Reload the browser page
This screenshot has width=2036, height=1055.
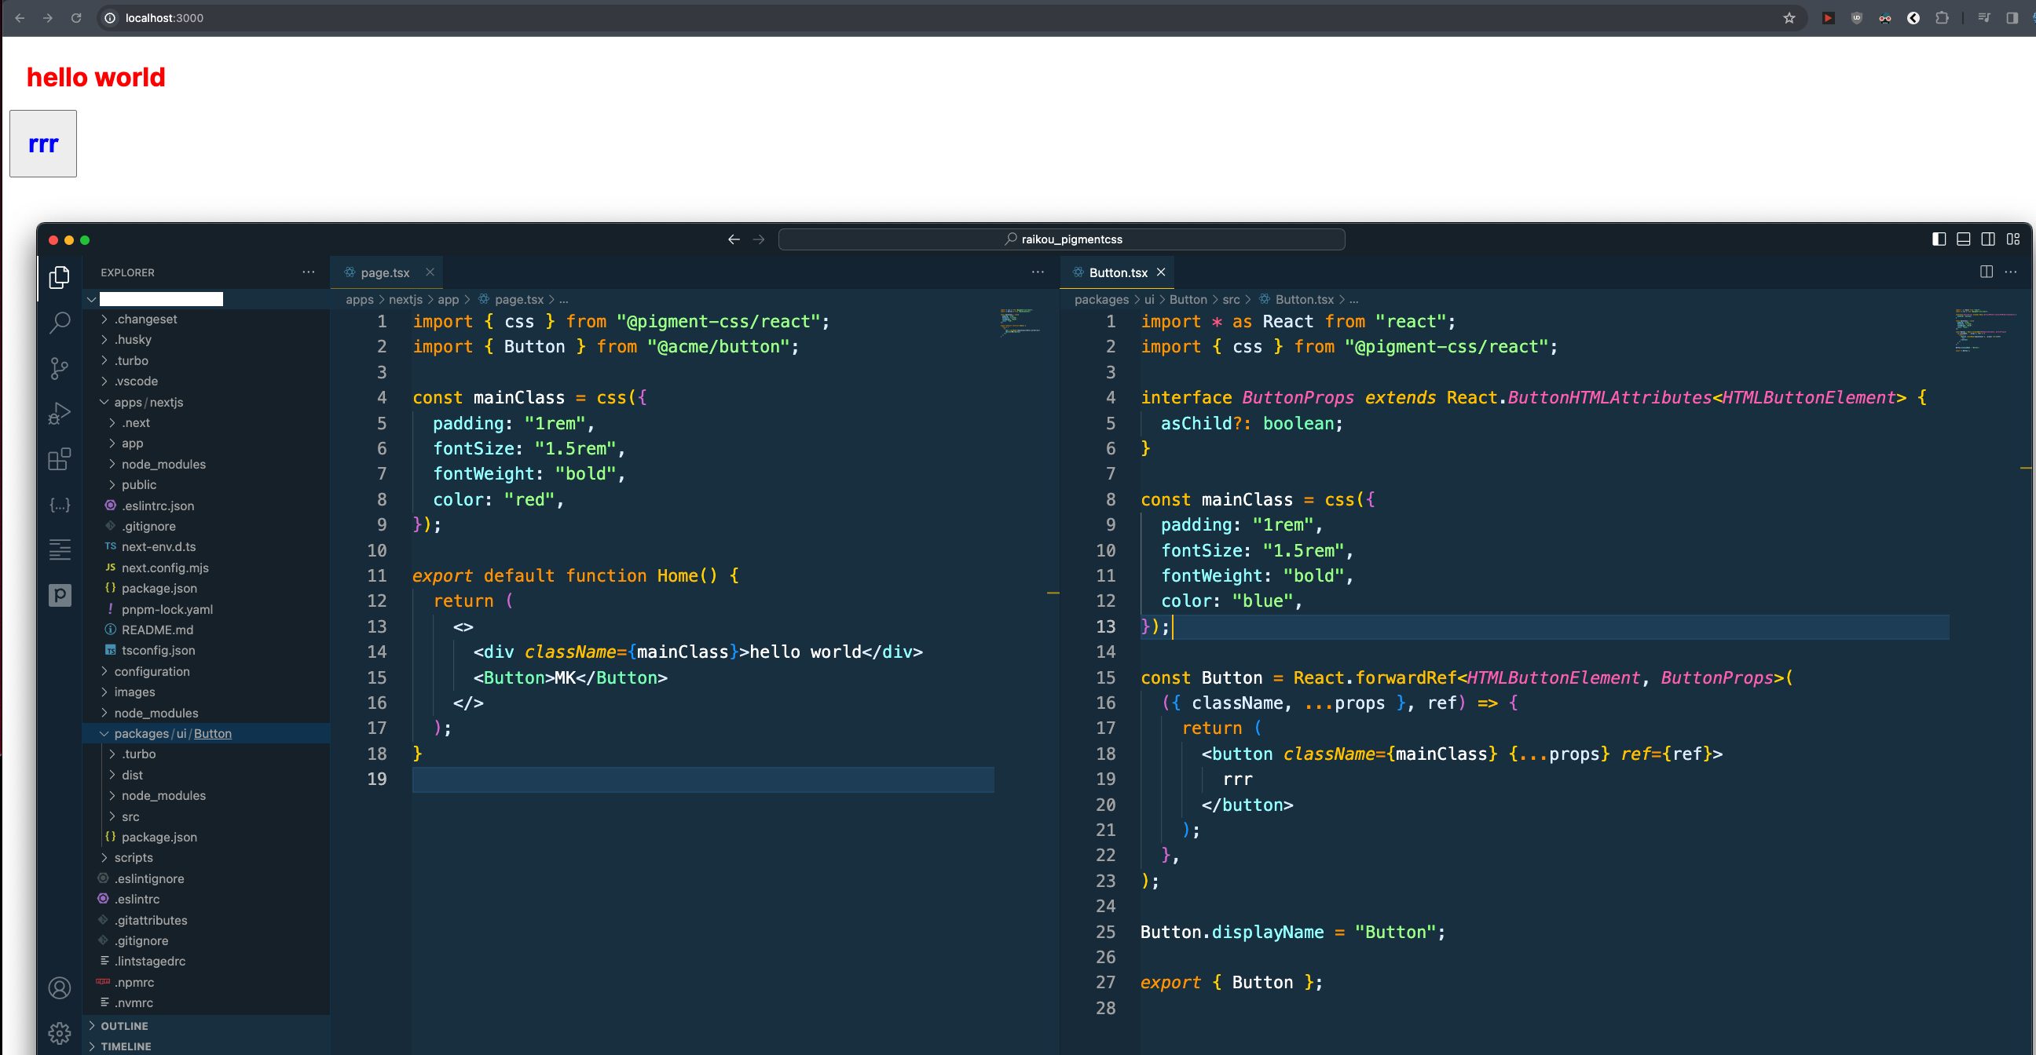(x=76, y=17)
